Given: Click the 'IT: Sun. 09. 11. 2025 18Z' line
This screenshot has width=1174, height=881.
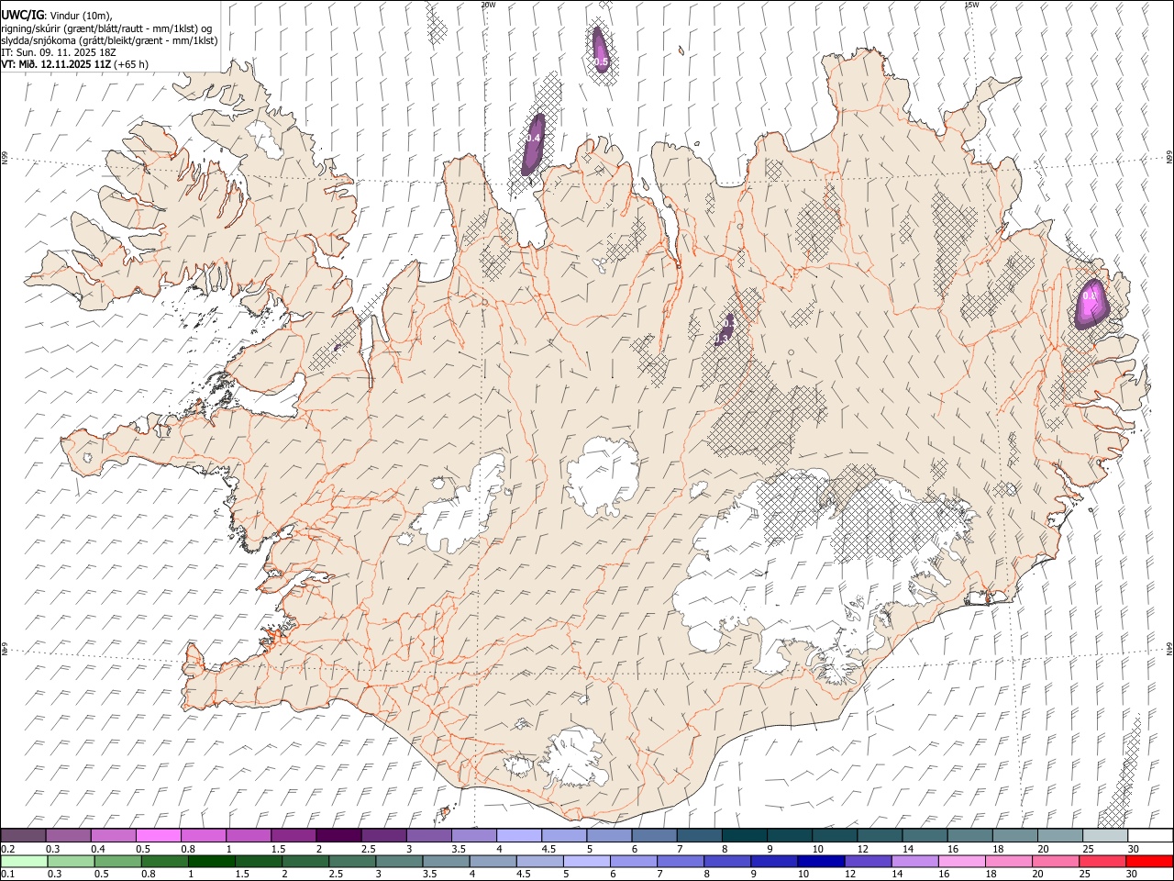Looking at the screenshot, I should [58, 52].
